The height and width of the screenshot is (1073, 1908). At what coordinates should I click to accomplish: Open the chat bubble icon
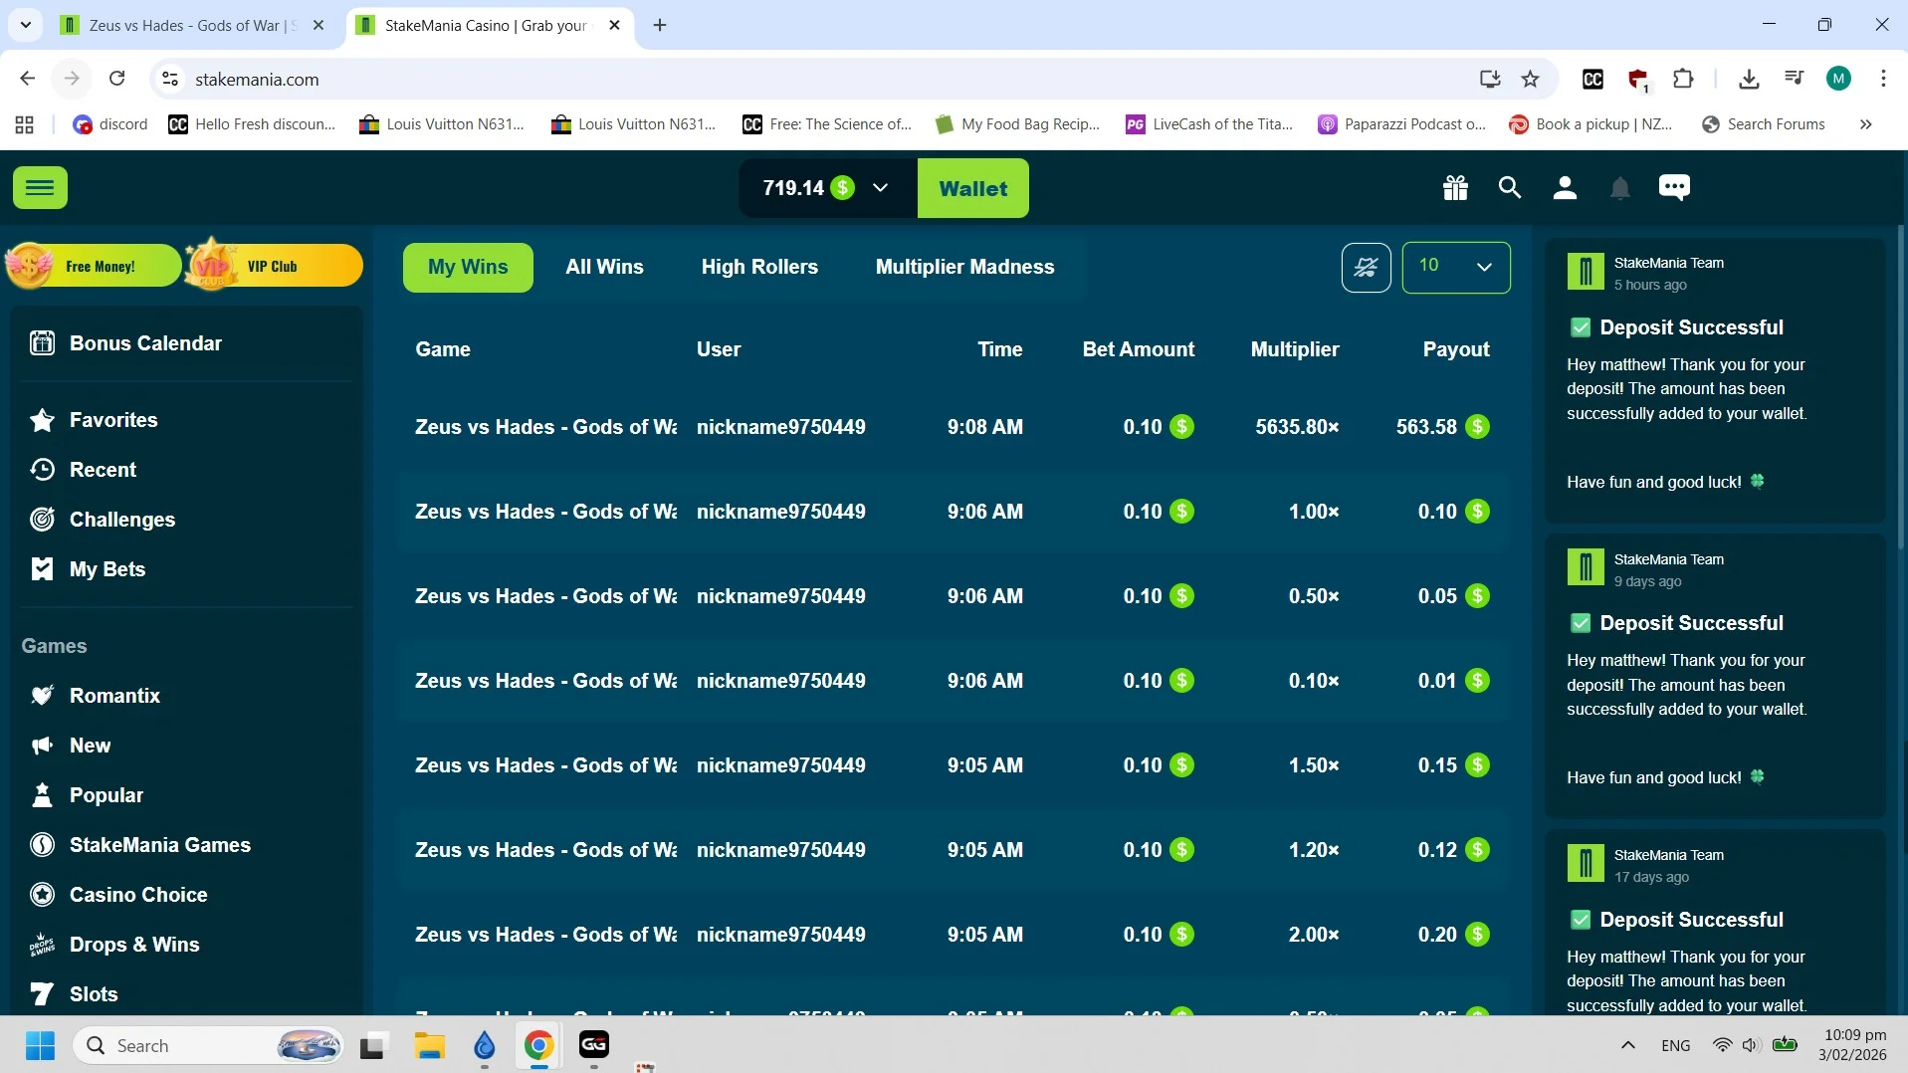[x=1674, y=187]
